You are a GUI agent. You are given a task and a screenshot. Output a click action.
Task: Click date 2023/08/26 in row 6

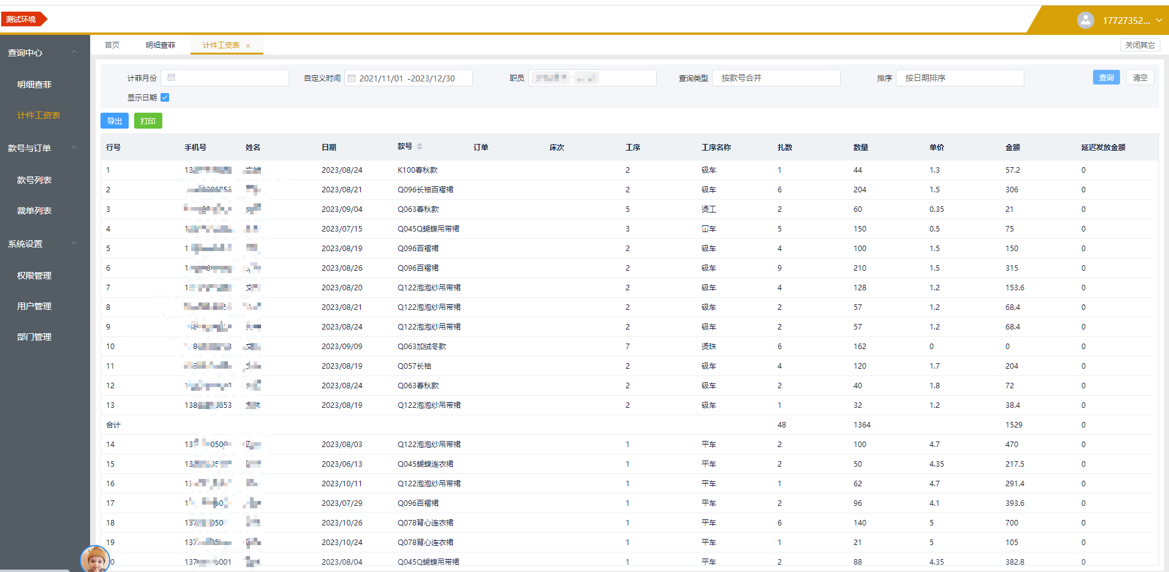(342, 268)
